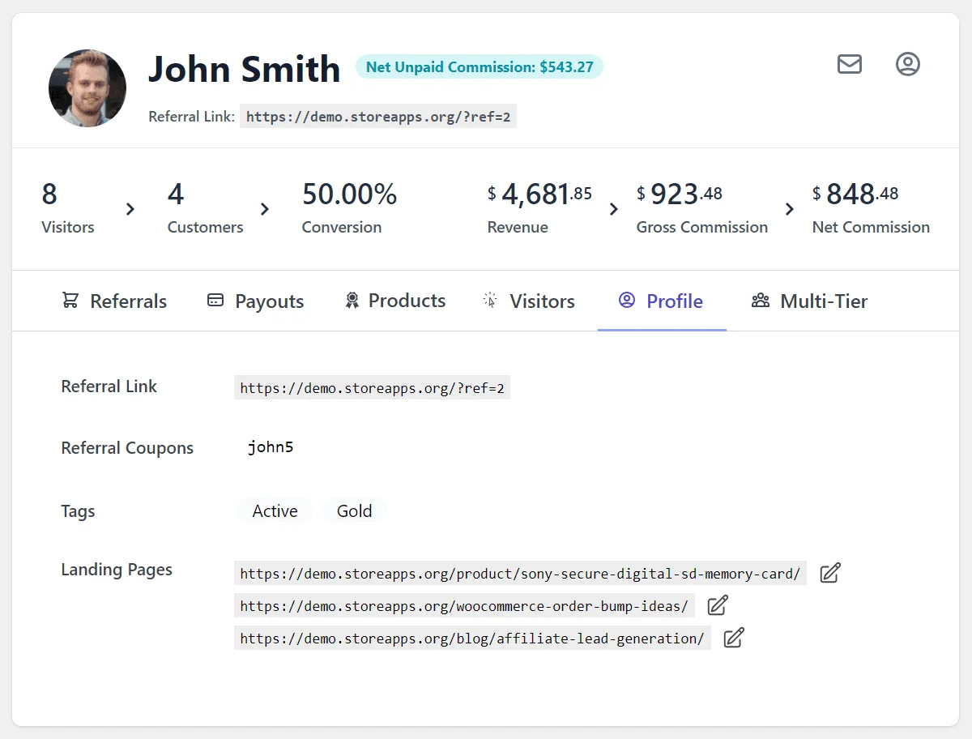Edit the sony-secure-digital-sd-memory-card landing page
This screenshot has width=972, height=739.
pos(830,573)
